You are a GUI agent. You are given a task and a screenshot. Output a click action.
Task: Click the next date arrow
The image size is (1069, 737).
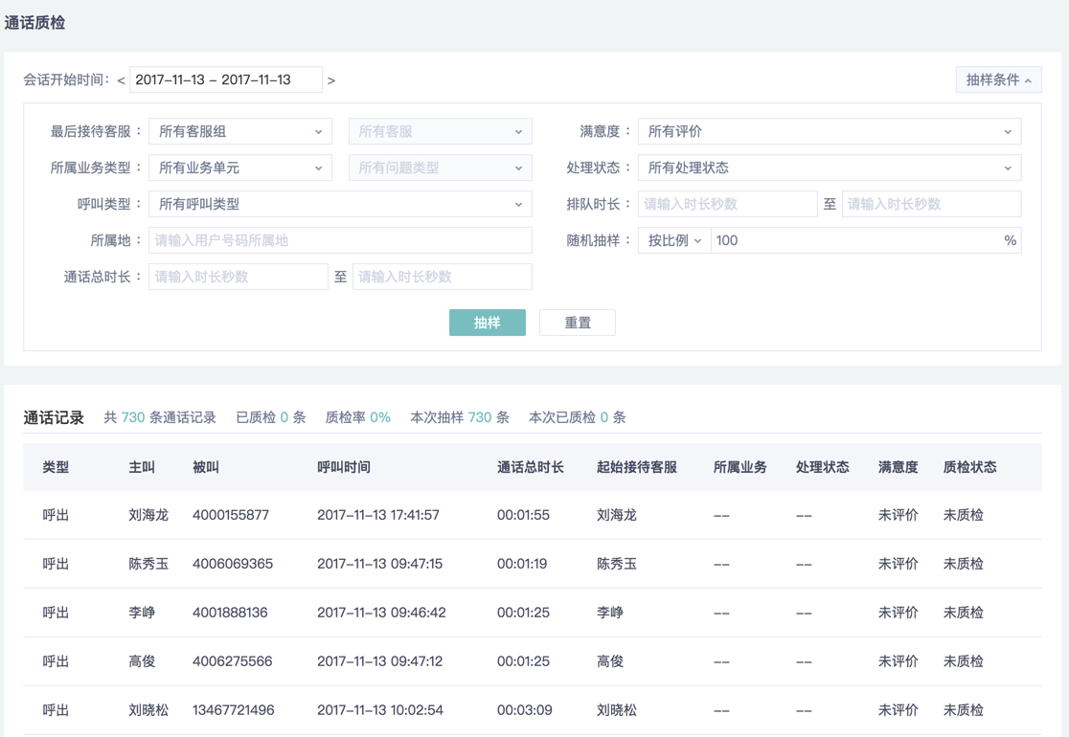(x=331, y=80)
